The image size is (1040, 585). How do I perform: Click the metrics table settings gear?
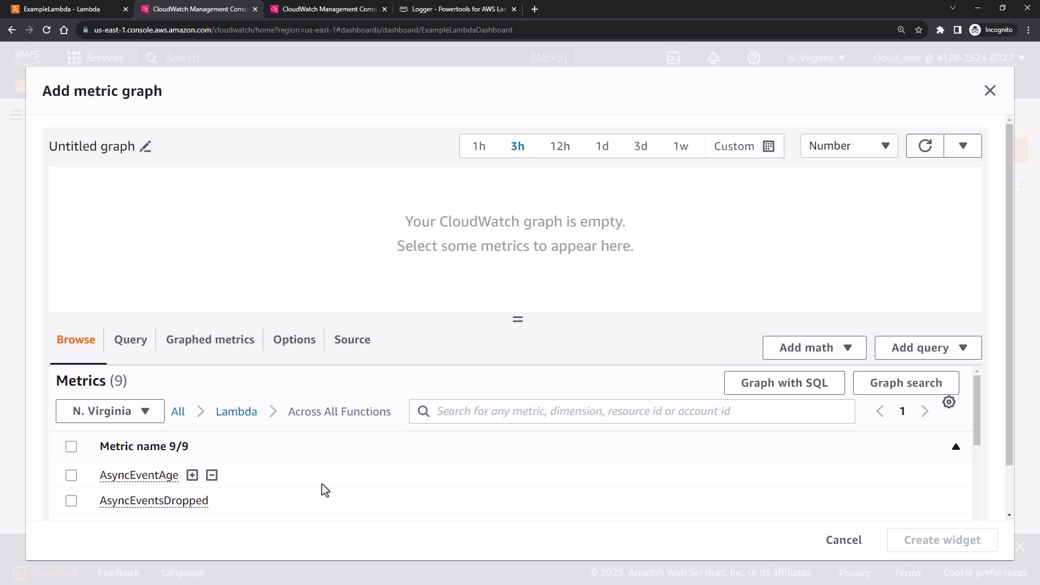(948, 402)
